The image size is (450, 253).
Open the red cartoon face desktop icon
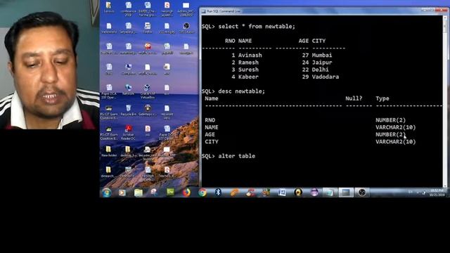148,48
